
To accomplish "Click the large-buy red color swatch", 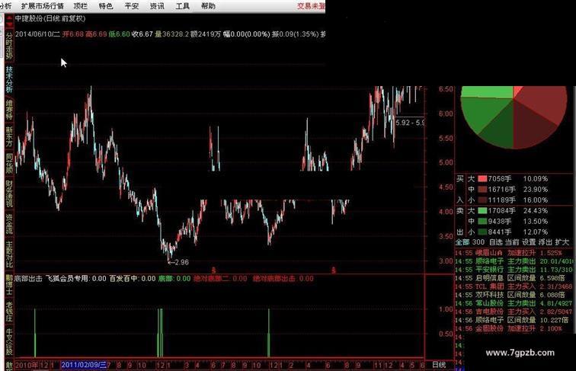I will [x=482, y=179].
